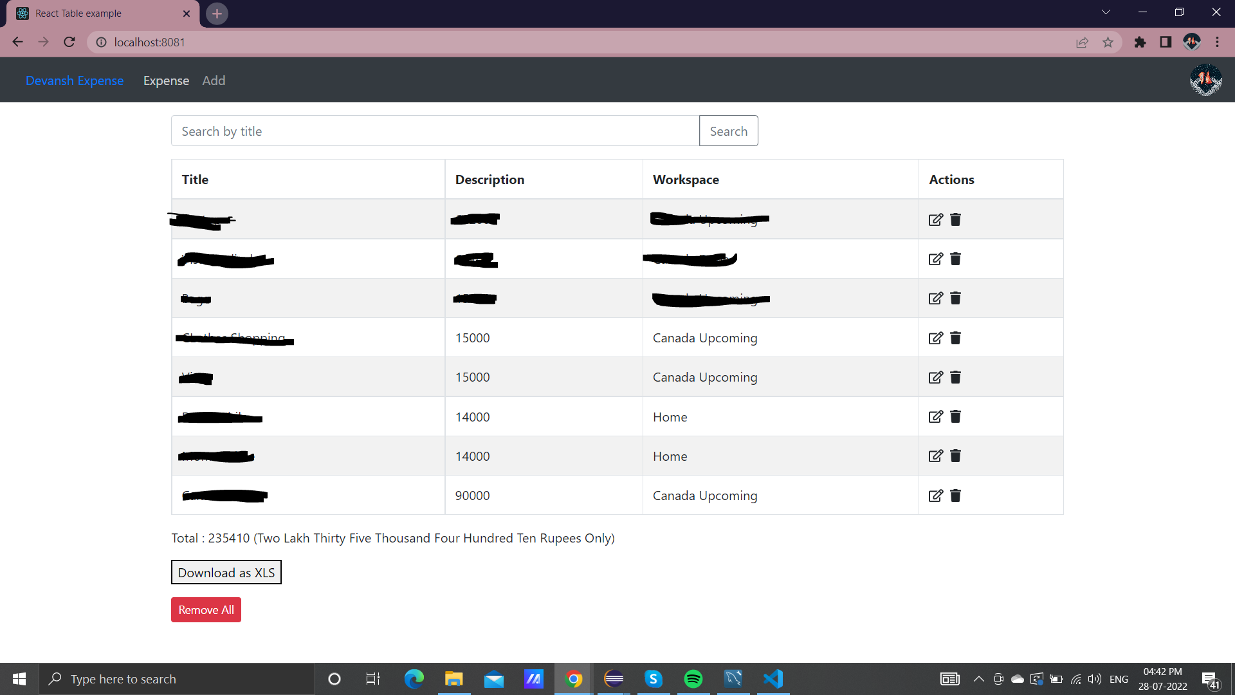Open Spotify from the taskbar
Screen dimensions: 1235x695
click(x=693, y=679)
